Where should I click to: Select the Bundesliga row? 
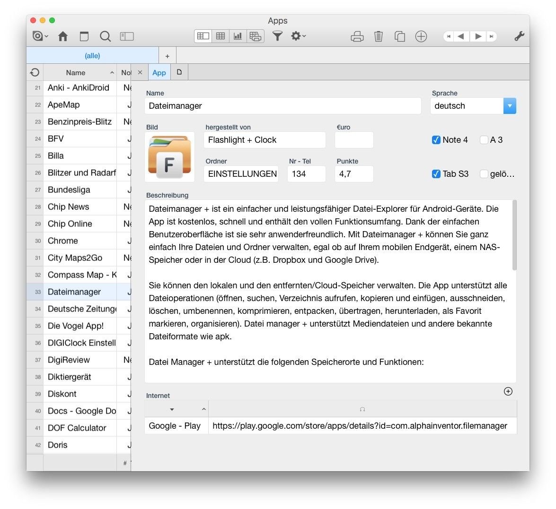79,190
